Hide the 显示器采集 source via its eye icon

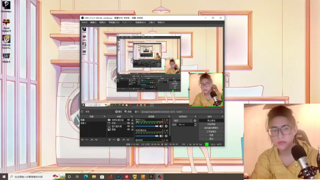click(x=128, y=126)
